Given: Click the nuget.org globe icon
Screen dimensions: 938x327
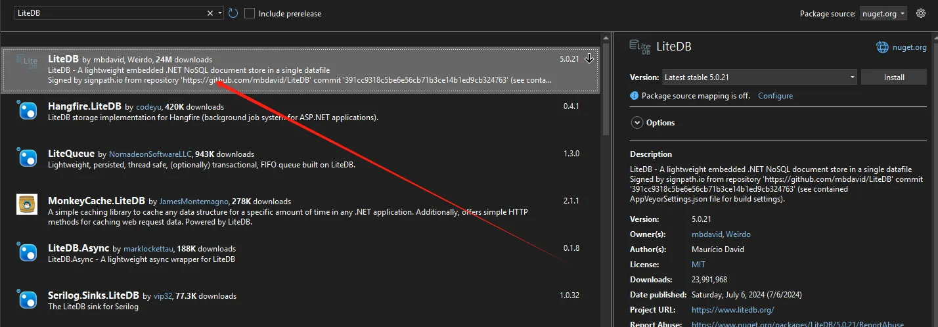Looking at the screenshot, I should (882, 47).
